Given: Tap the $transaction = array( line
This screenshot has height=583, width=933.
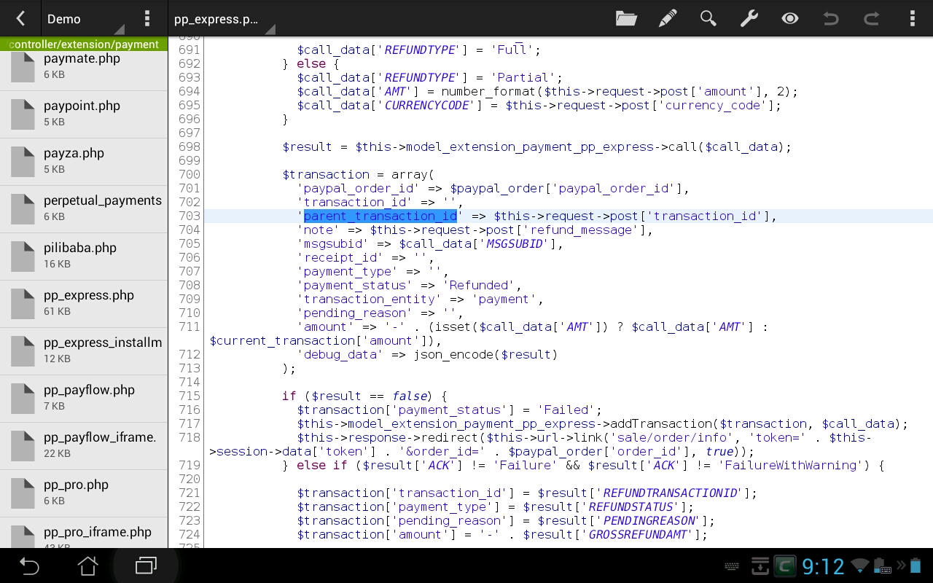Looking at the screenshot, I should (x=358, y=174).
